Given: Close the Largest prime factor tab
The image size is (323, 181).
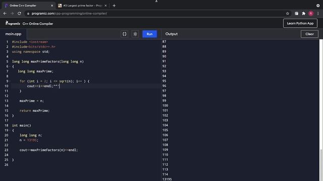Looking at the screenshot, I should point(105,6).
